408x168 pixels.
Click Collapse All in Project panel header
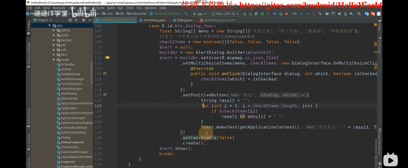pyautogui.click(x=76, y=20)
